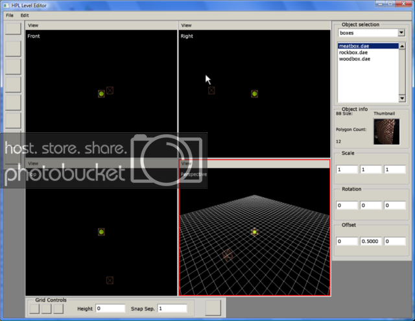Viewport: 415px width, 321px height.
Task: Click the first Grid Controls button
Action: tap(33, 309)
